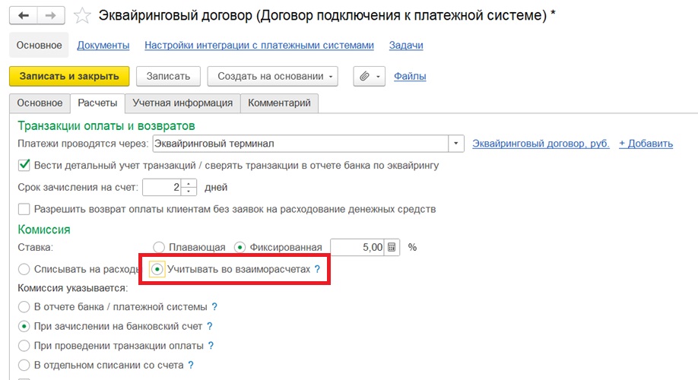
Task: Click the commission rate input field
Action: [357, 247]
